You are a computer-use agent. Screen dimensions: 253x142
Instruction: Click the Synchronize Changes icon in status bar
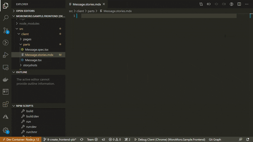click(x=82, y=139)
